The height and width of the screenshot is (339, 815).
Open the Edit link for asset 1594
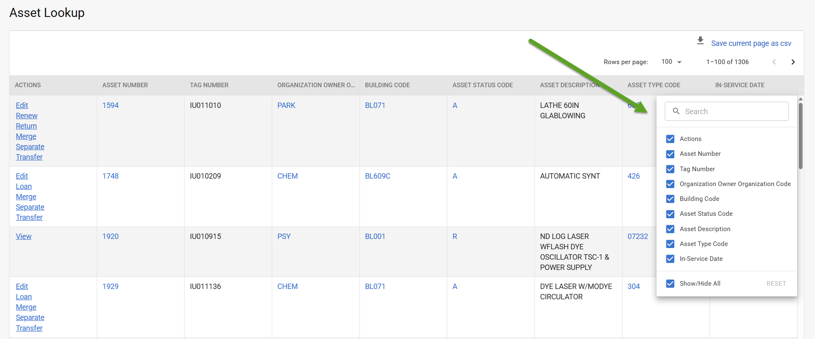(x=22, y=105)
